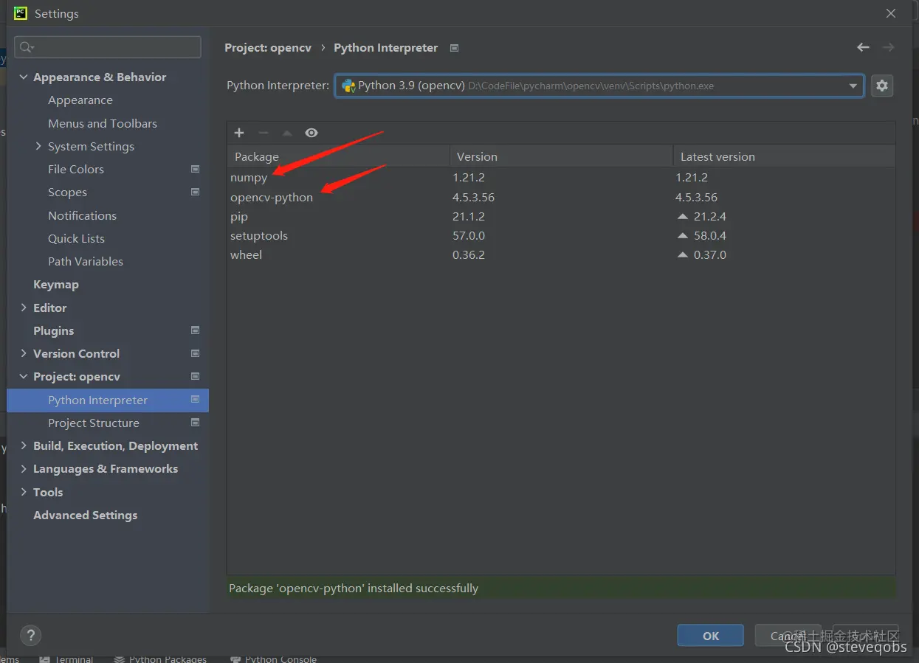Click the project icon next to File Colors
Image resolution: width=919 pixels, height=663 pixels.
point(195,169)
